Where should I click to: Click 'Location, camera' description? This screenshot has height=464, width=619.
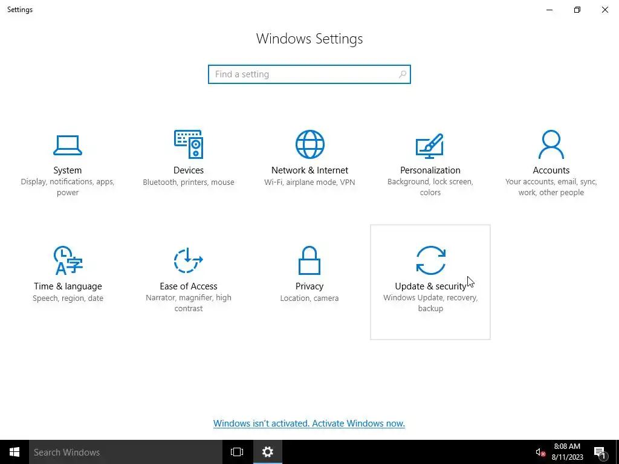point(309,298)
